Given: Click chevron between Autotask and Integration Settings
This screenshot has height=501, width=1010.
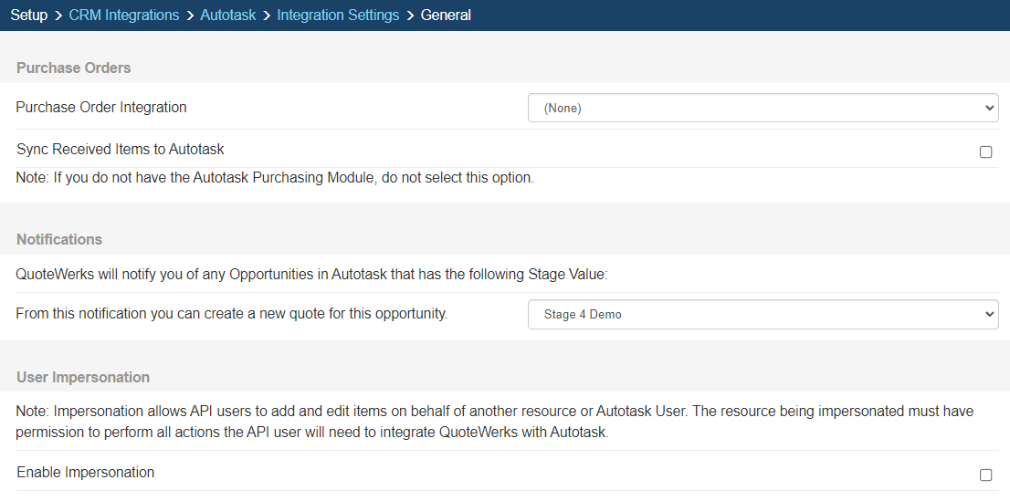Looking at the screenshot, I should [266, 16].
